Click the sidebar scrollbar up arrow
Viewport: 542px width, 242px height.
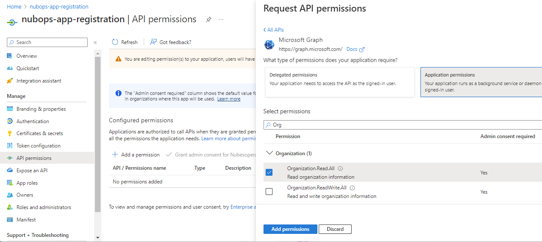click(x=98, y=53)
